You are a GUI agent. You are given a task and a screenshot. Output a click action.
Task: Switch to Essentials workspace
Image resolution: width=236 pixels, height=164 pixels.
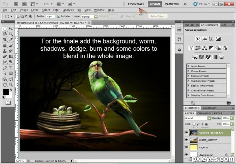click(x=136, y=4)
